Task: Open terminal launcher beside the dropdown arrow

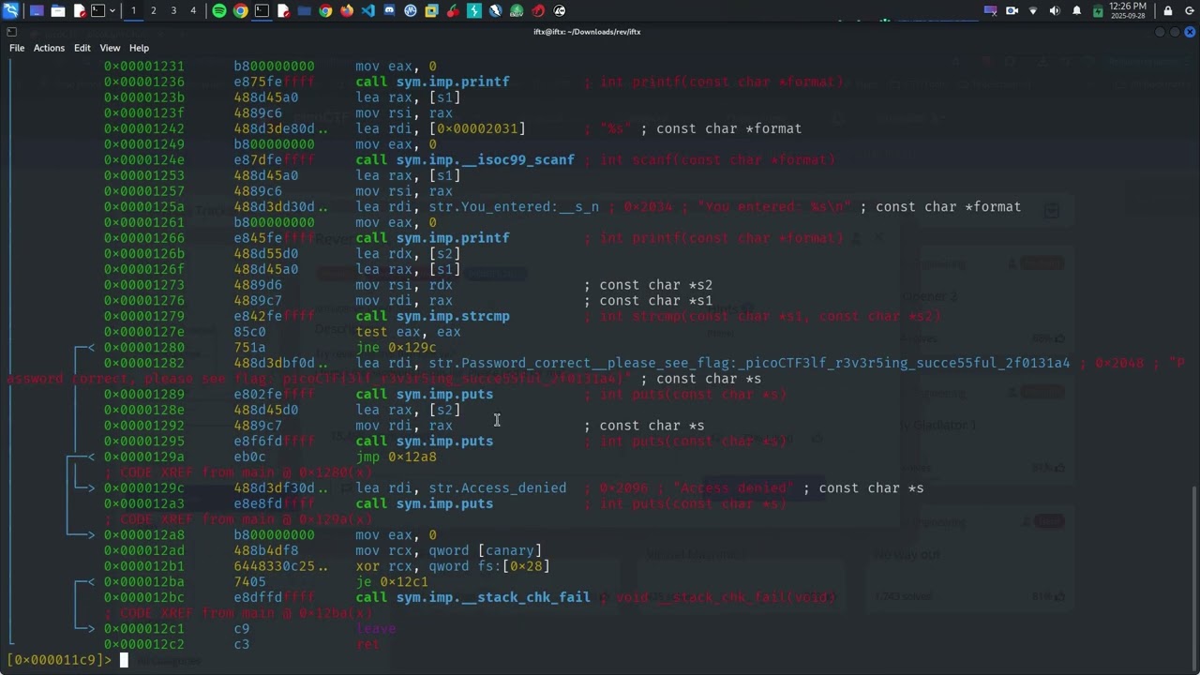Action: (97, 10)
